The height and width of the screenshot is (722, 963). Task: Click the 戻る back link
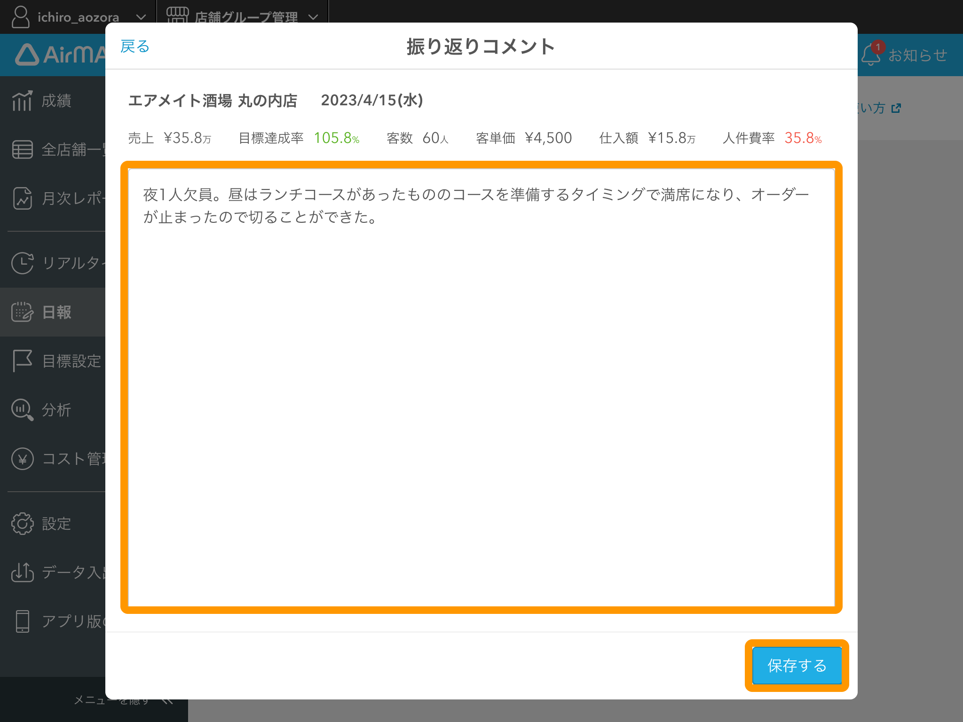[x=135, y=47]
